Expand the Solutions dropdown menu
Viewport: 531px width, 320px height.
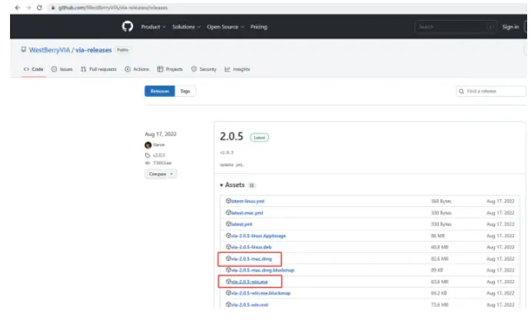tap(186, 27)
